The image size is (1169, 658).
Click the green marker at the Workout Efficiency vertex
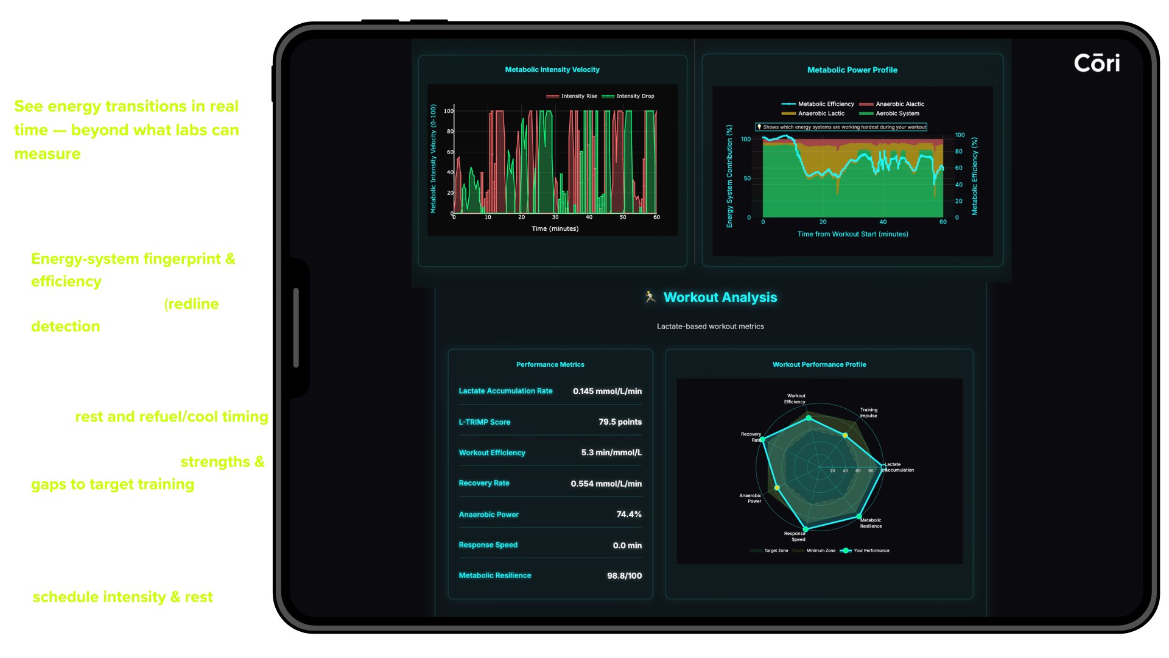(x=809, y=418)
